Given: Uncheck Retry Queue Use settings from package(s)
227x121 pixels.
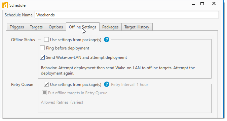Looking at the screenshot, I should click(x=46, y=84).
